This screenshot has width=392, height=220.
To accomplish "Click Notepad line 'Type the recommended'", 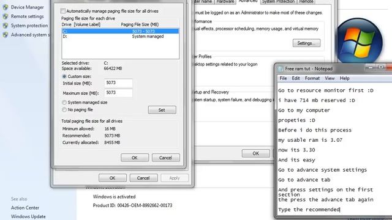I will (x=309, y=210).
